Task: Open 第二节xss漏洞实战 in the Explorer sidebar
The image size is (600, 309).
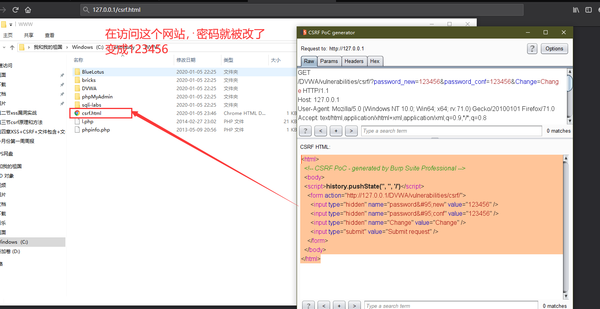Action: click(19, 113)
